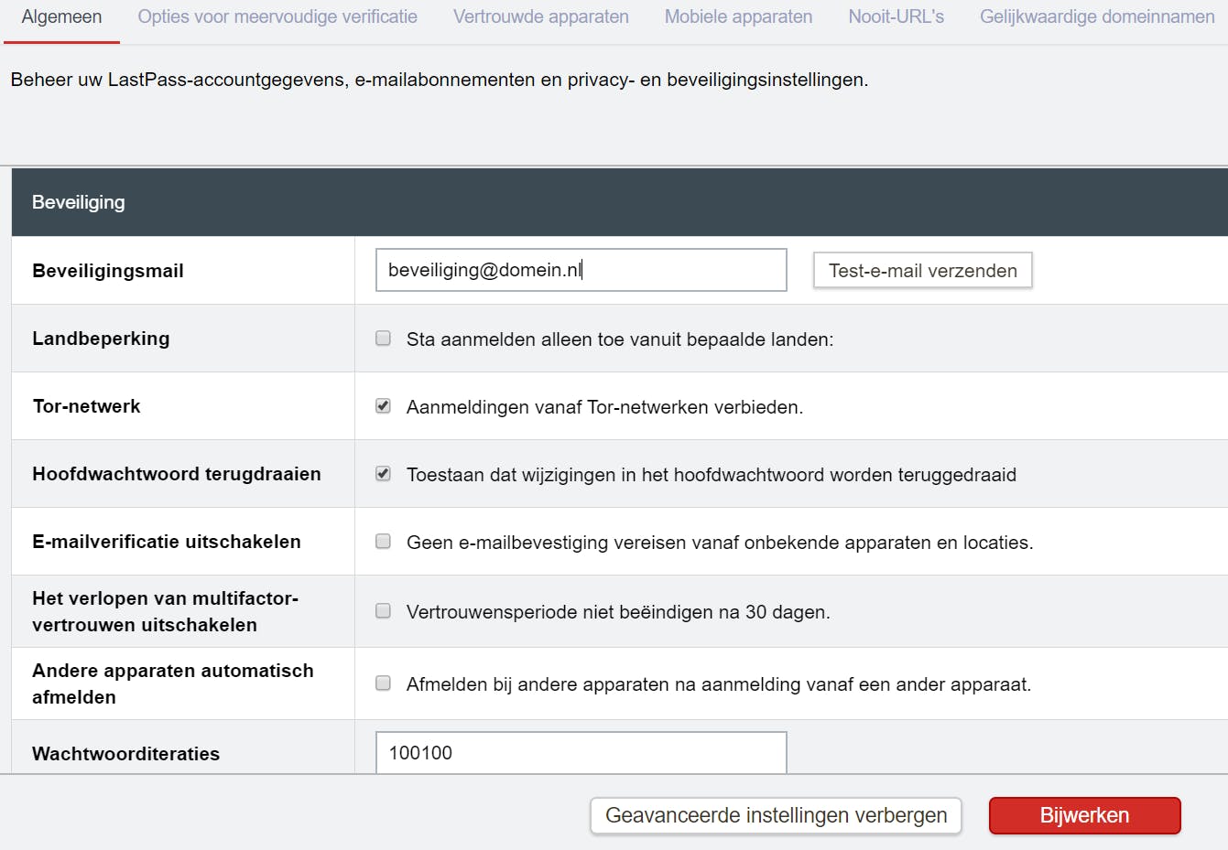Screen dimensions: 1228x850
Task: Click the Beveiligingsmail email input field
Action: (581, 270)
